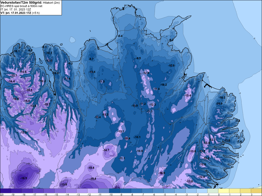Viewport: 262px width, 196px height.
Task: Click the 0 label on the color scale
Action: (x=219, y=194)
